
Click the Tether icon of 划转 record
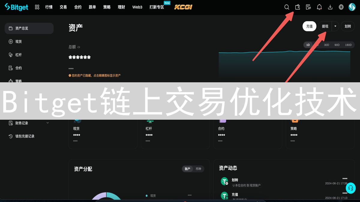point(224,181)
